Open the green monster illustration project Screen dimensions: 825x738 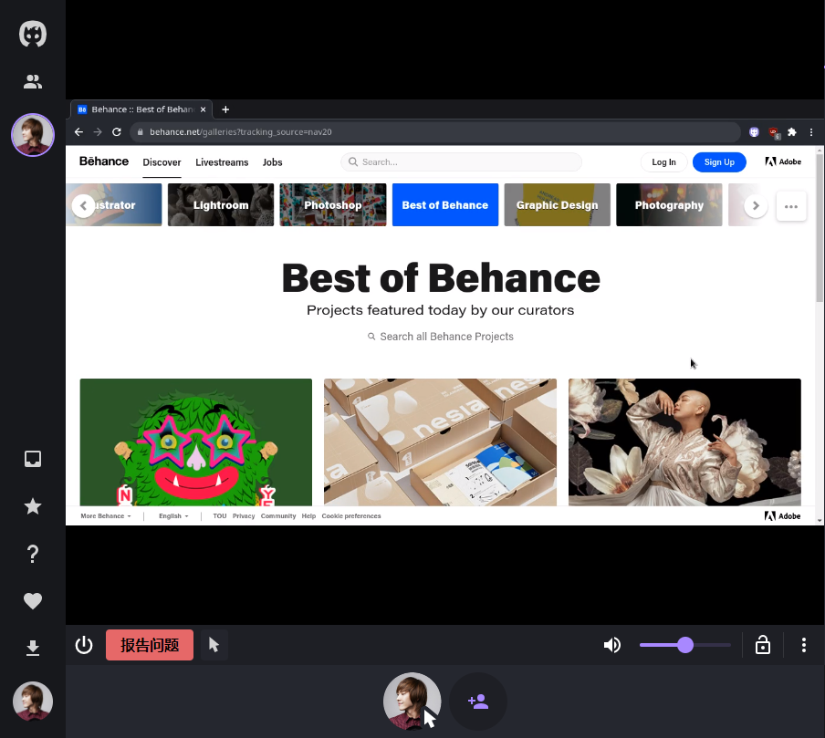point(195,442)
